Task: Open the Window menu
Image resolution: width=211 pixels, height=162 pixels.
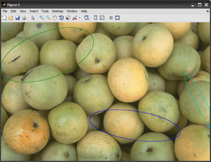Action: (x=72, y=11)
